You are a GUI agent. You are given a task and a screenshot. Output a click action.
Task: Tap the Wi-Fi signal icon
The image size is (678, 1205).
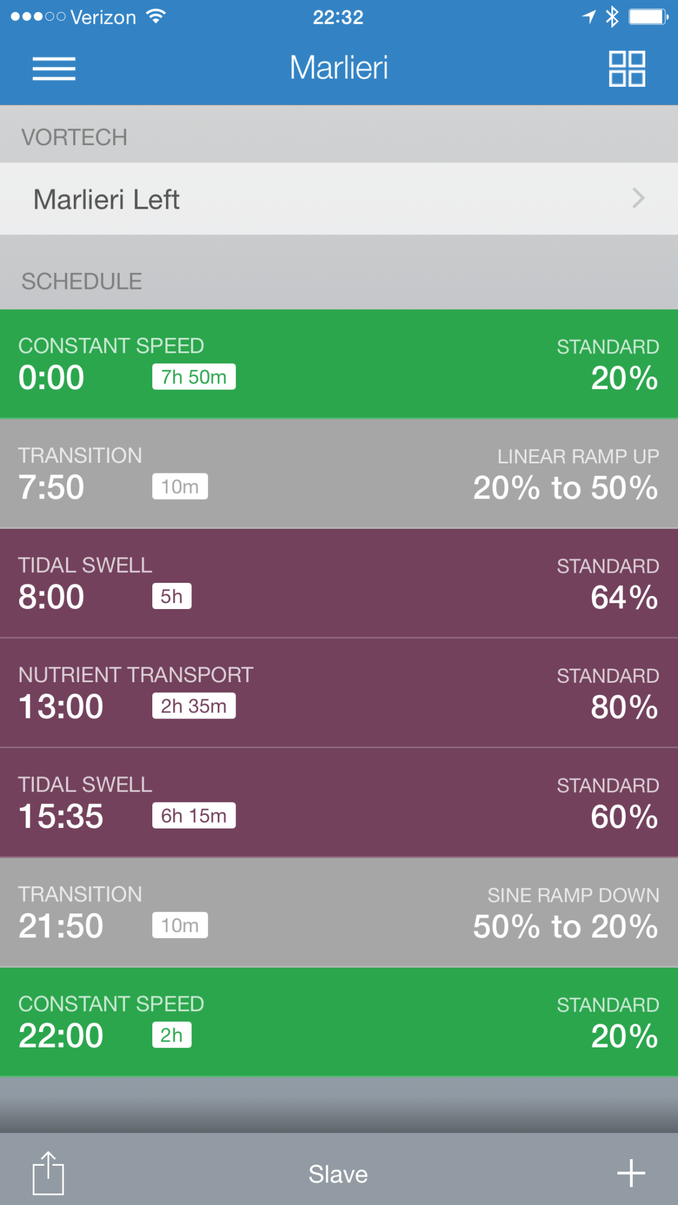[156, 17]
